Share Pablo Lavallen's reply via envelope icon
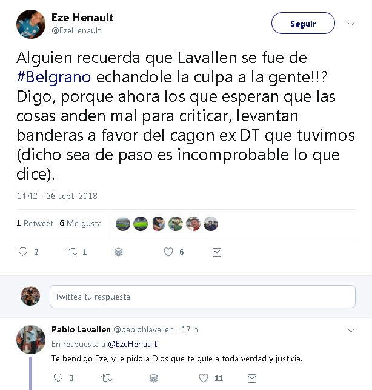The width and height of the screenshot is (372, 390). [252, 378]
